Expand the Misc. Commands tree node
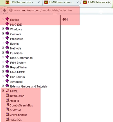The width and height of the screenshot is (113, 122). pyautogui.click(x=3, y=57)
